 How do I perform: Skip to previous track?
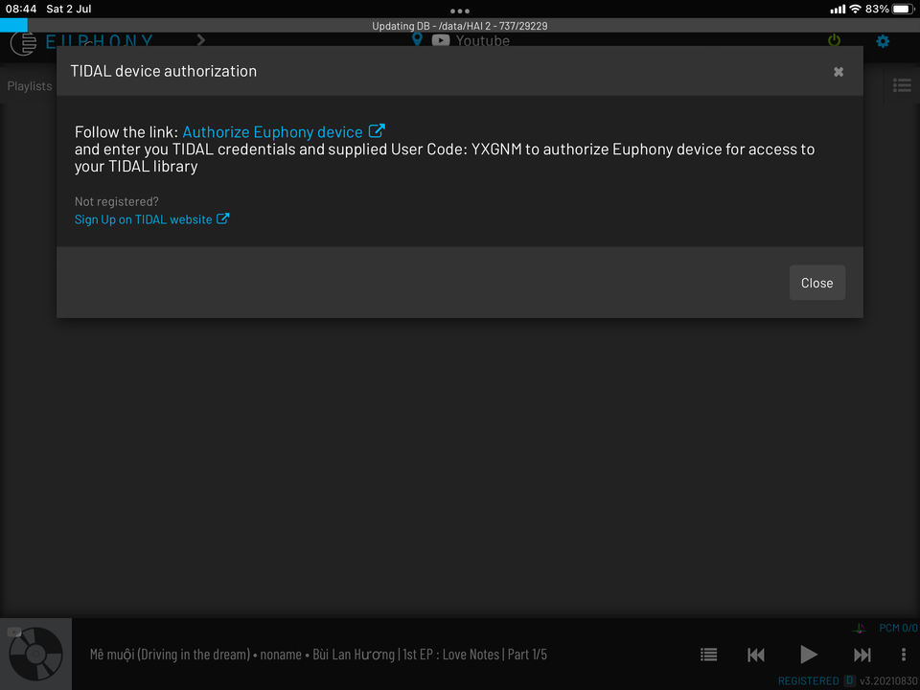pos(756,655)
